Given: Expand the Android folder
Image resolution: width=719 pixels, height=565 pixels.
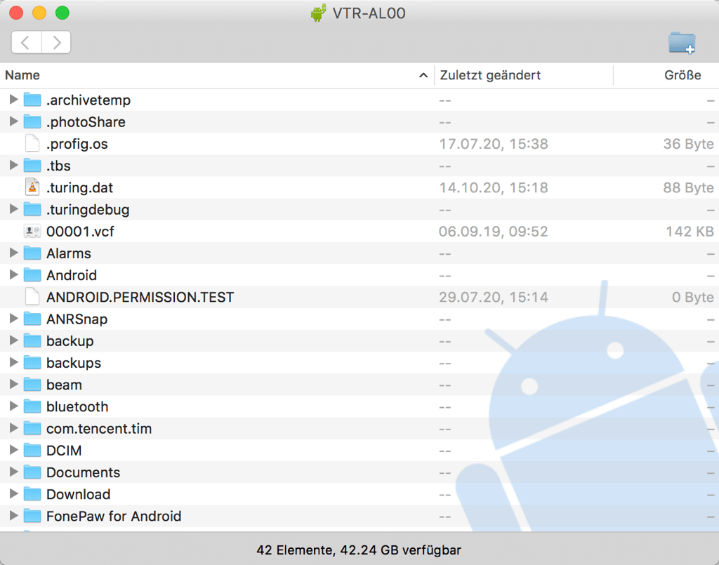Looking at the screenshot, I should pyautogui.click(x=13, y=274).
